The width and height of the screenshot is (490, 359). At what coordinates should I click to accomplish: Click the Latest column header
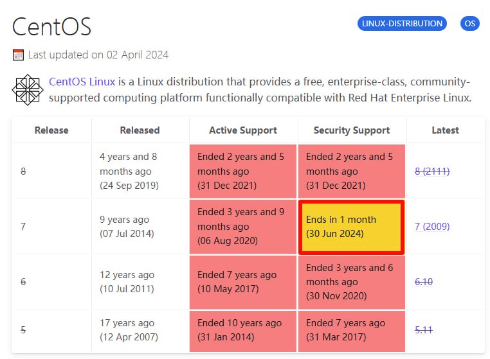446,130
